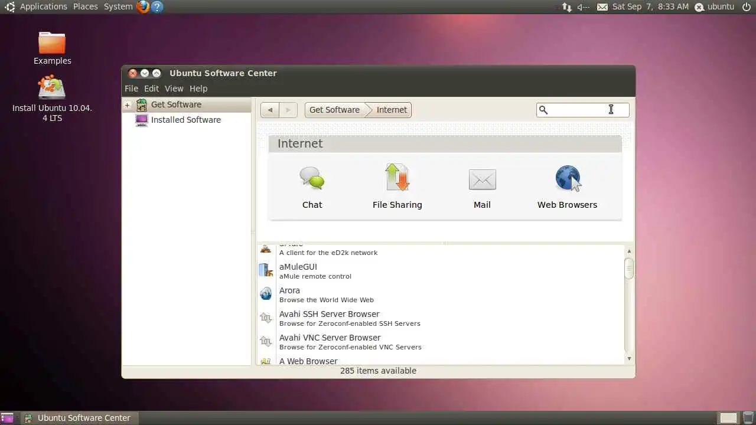Open the Mail envelope category icon
The width and height of the screenshot is (756, 425).
coord(482,179)
